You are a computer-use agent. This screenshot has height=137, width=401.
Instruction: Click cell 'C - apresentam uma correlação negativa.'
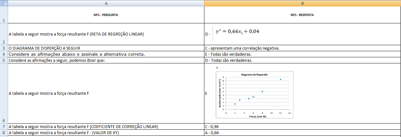click(x=303, y=48)
